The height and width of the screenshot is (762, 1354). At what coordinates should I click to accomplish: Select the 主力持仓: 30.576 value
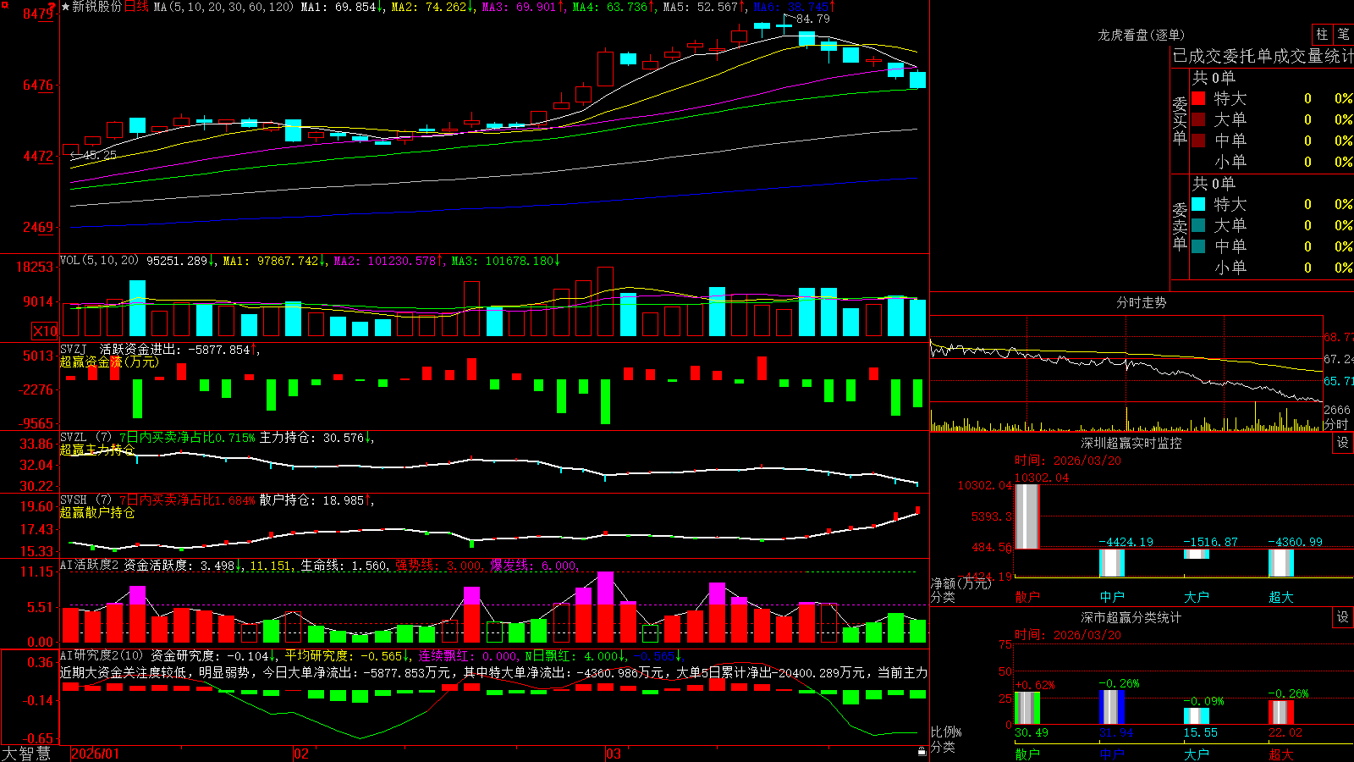point(311,438)
